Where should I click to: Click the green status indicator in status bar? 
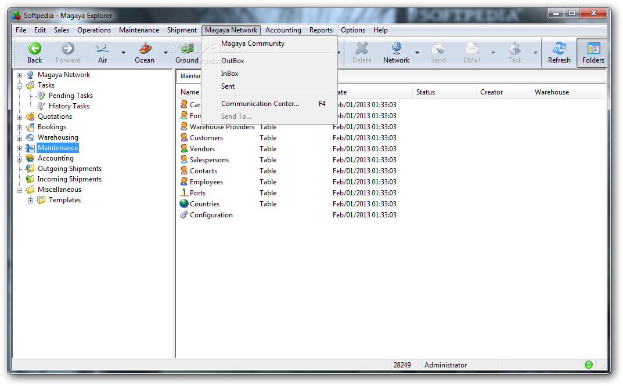point(589,365)
